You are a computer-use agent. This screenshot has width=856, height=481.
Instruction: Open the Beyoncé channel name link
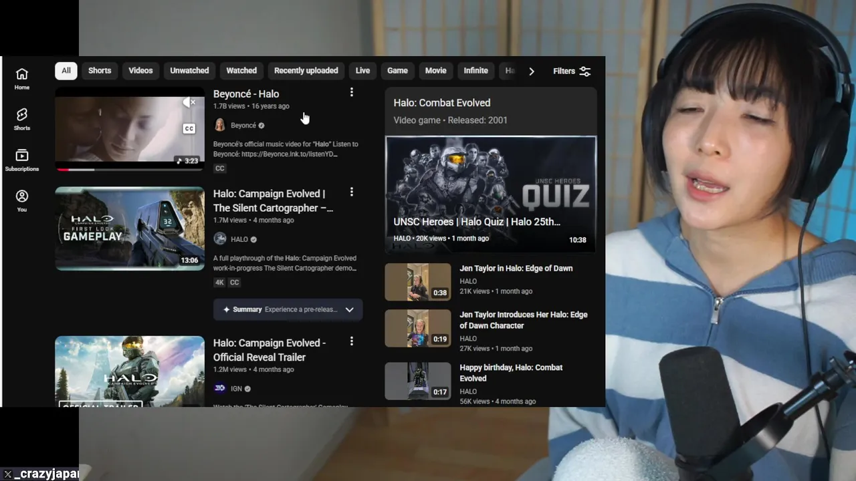(243, 126)
